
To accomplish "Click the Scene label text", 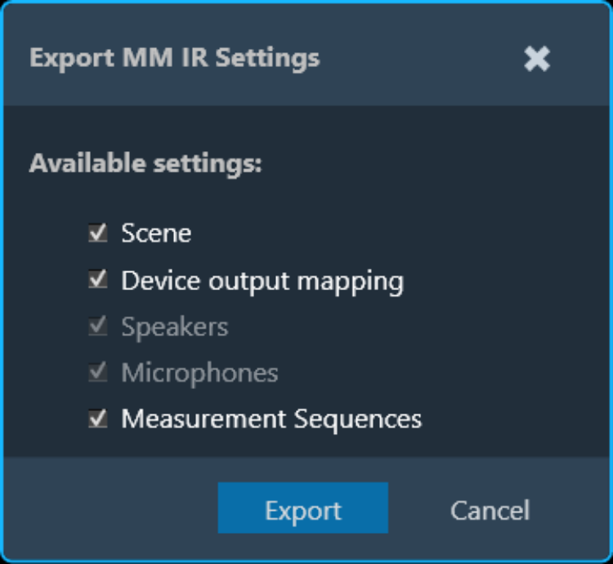I will [156, 234].
